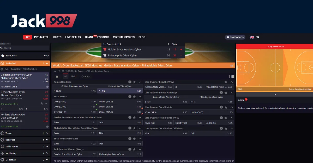
Task: Collapse the Total Points market
Action: click(x=140, y=97)
